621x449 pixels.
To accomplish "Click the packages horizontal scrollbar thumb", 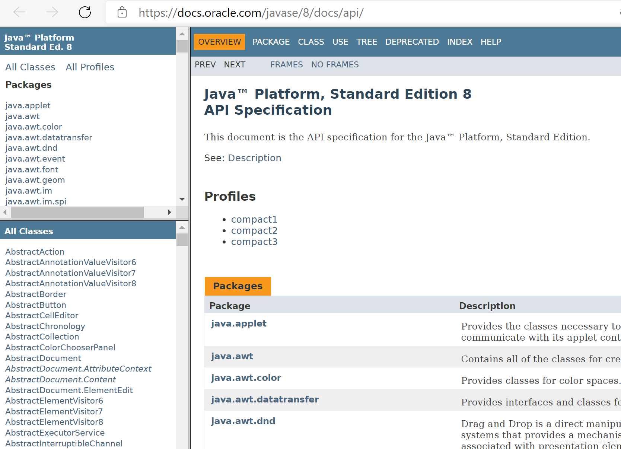I will point(77,212).
